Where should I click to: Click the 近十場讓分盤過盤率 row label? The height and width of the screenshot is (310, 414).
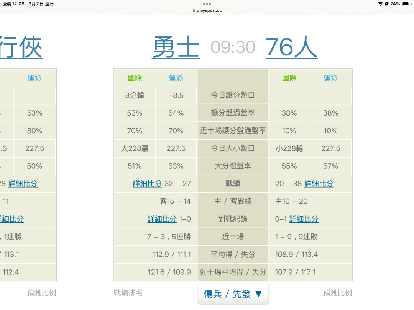point(233,131)
